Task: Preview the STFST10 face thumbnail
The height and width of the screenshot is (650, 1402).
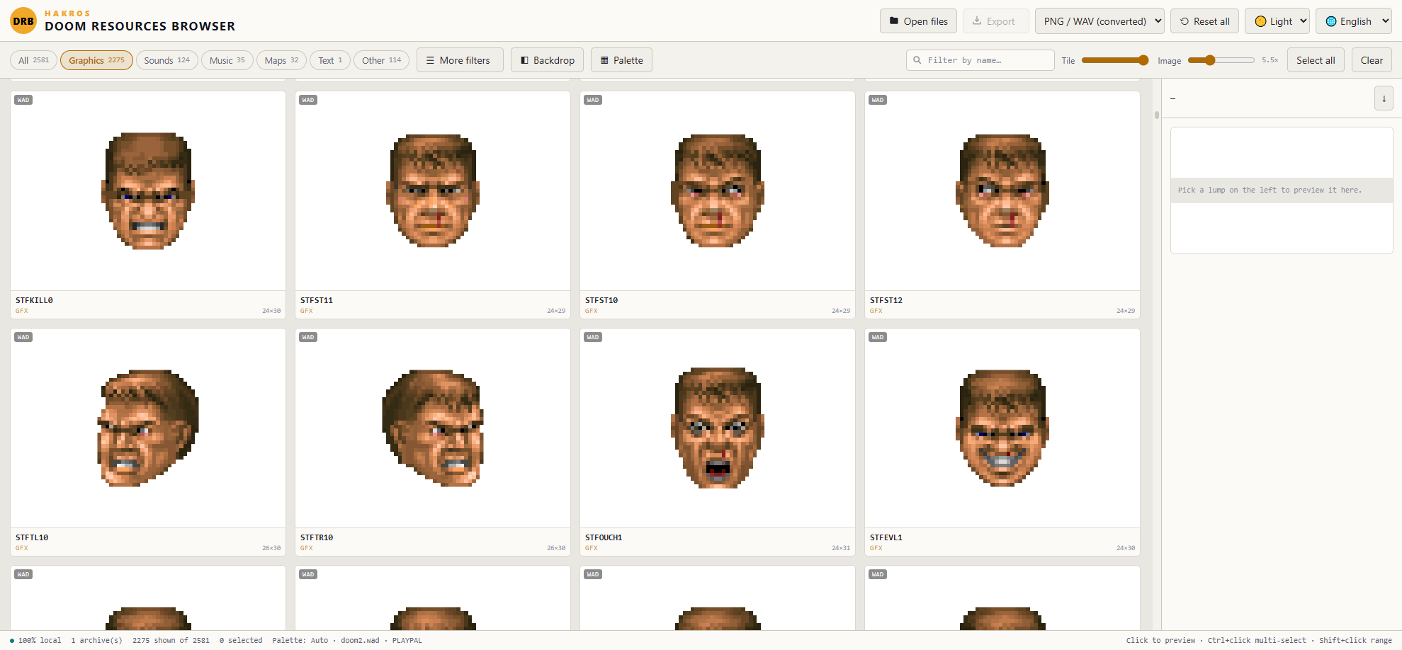Action: coord(718,190)
